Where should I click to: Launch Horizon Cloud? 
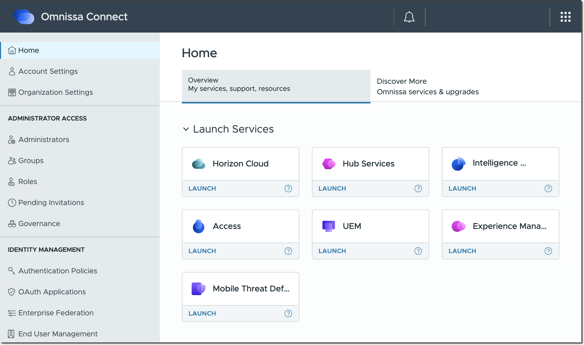202,189
